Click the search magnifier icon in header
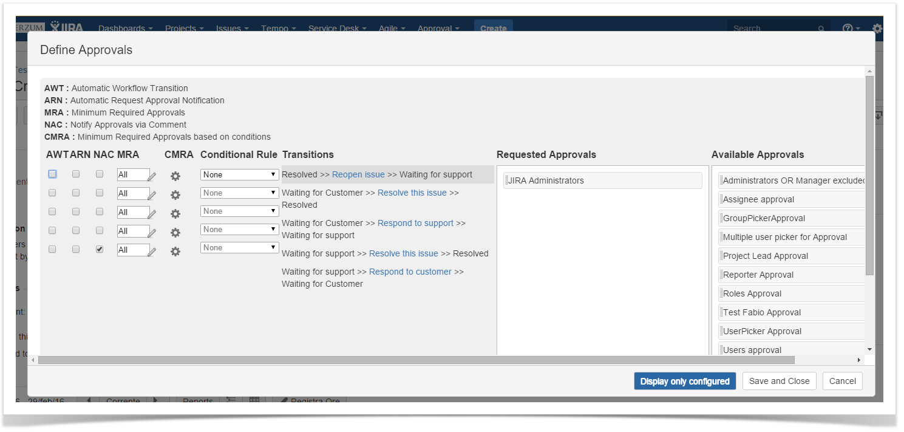The height and width of the screenshot is (432, 904). [x=821, y=29]
